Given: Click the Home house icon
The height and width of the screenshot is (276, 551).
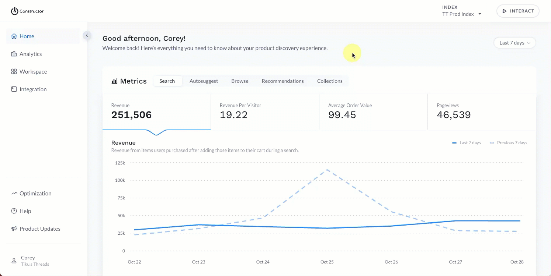Looking at the screenshot, I should pos(14,36).
